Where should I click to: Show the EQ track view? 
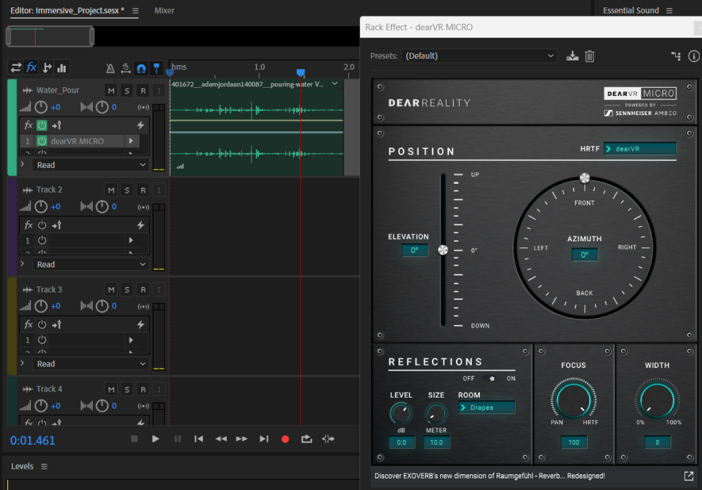(x=62, y=68)
